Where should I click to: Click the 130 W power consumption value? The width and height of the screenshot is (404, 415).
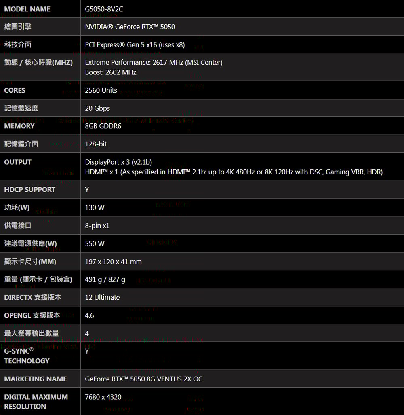[95, 207]
